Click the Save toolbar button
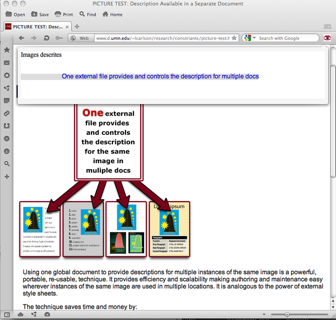 click(x=40, y=14)
